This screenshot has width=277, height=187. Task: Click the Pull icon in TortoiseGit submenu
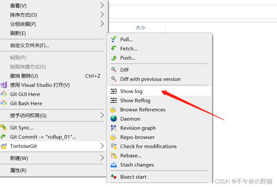[114, 39]
